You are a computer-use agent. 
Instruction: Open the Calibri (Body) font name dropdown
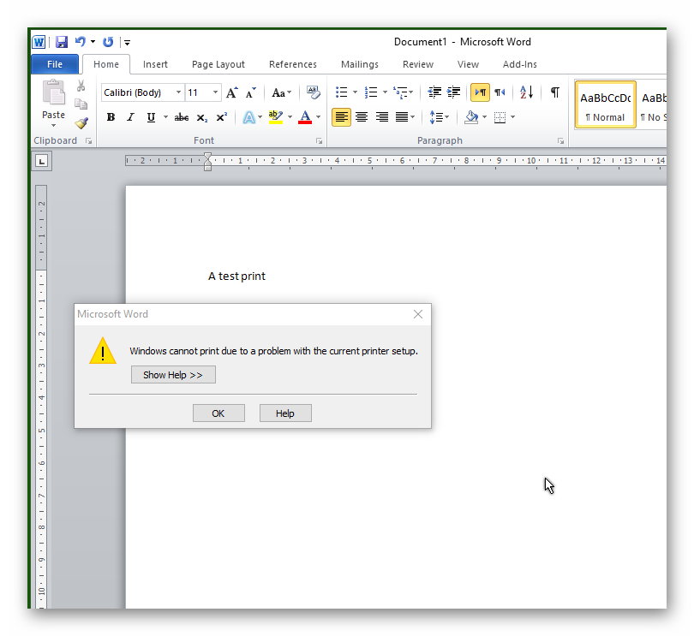(x=178, y=92)
